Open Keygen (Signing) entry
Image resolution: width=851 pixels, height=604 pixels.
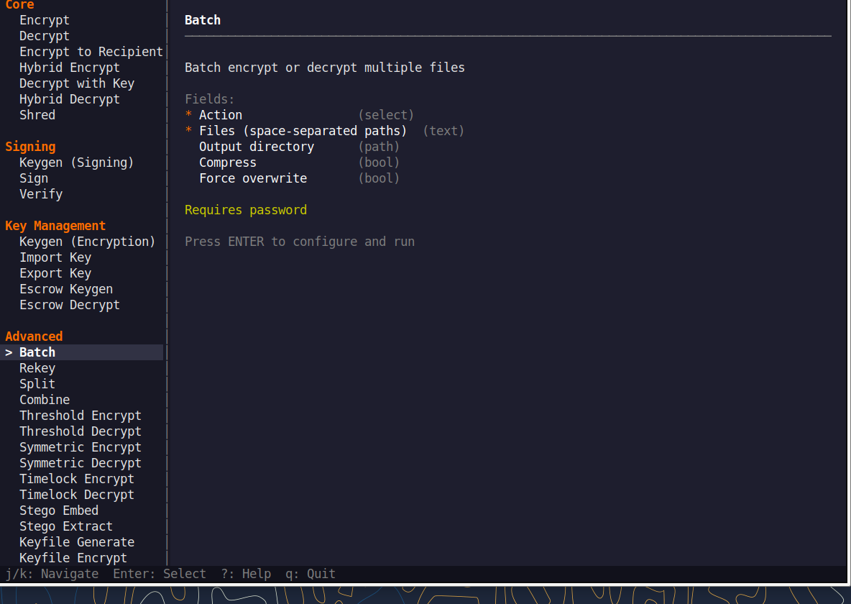point(76,163)
